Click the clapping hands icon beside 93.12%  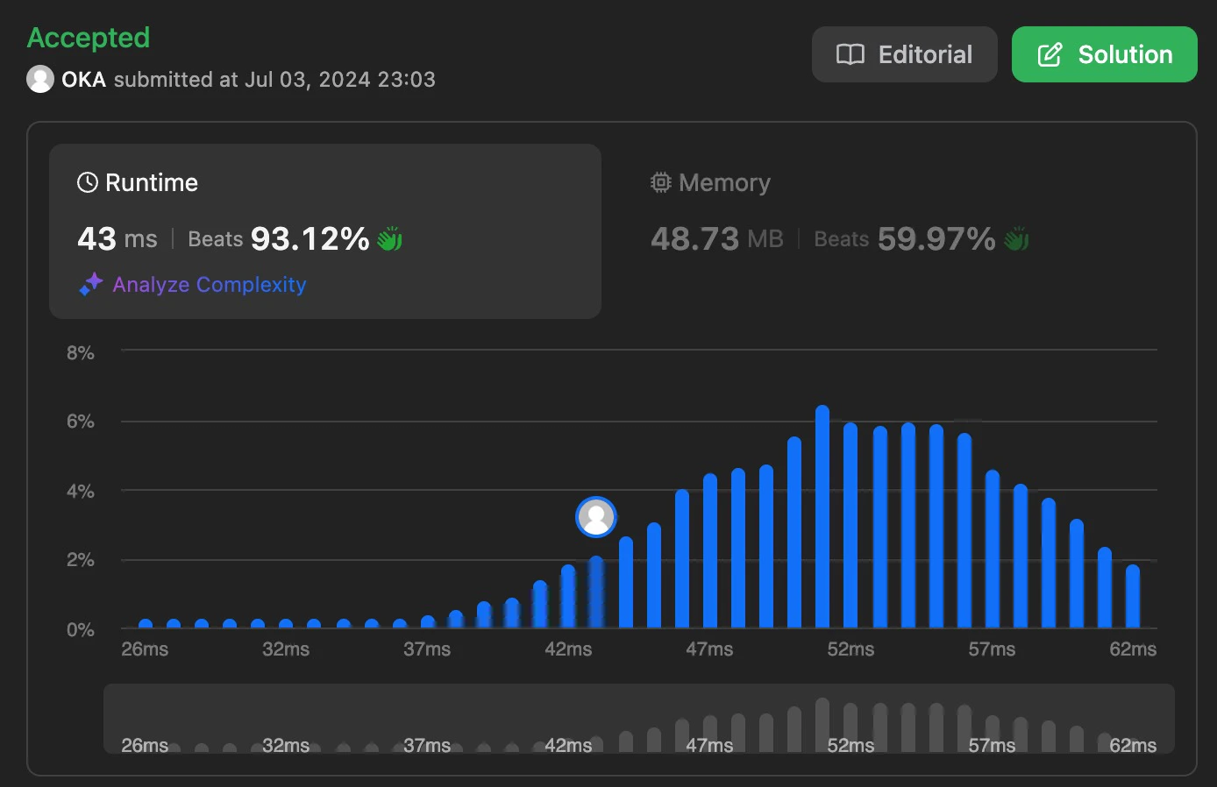click(389, 238)
